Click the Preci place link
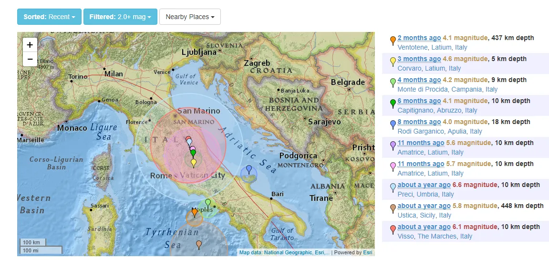The width and height of the screenshot is (549, 260). (x=405, y=195)
